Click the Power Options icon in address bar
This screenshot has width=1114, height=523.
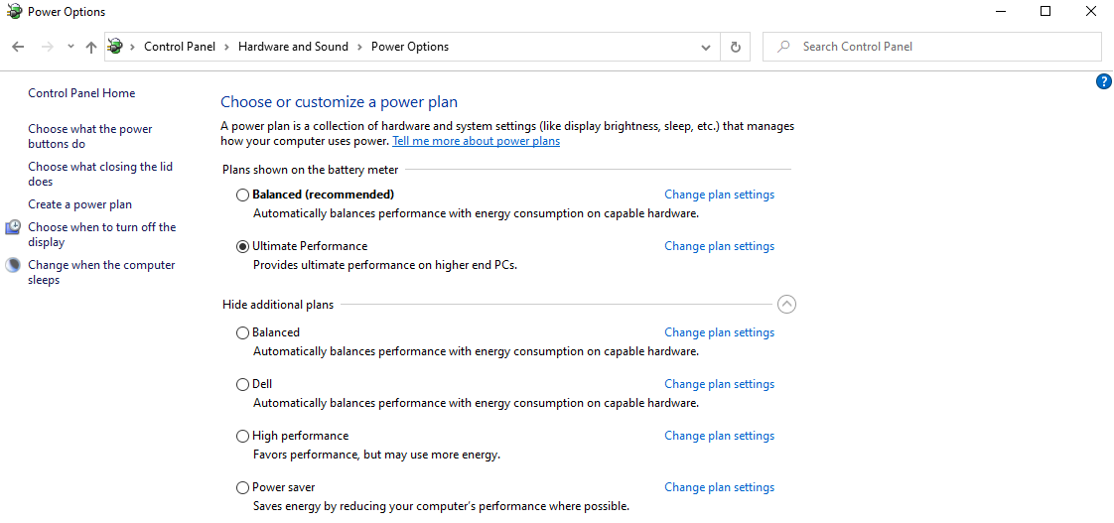pos(115,47)
